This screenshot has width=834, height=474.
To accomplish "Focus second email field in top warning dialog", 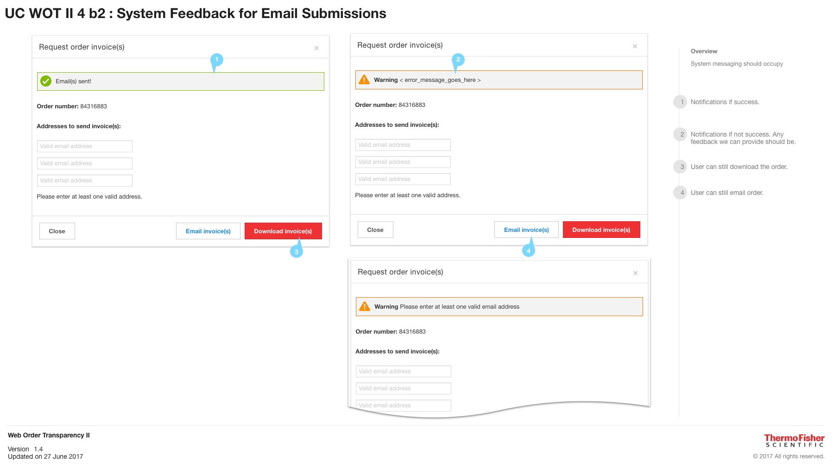I will pyautogui.click(x=403, y=162).
